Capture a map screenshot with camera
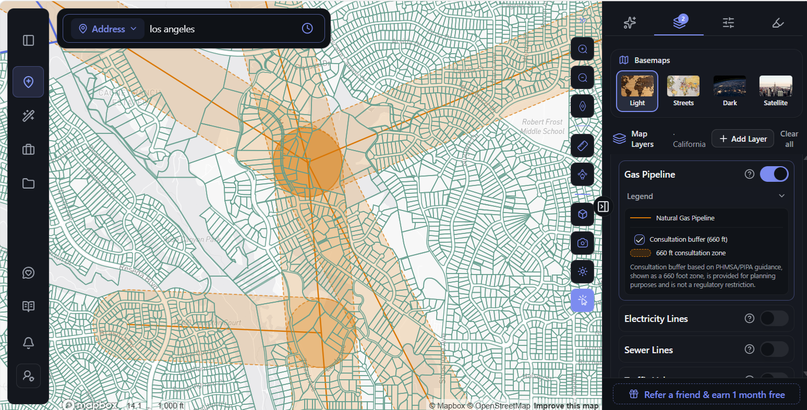807x410 pixels. [583, 243]
